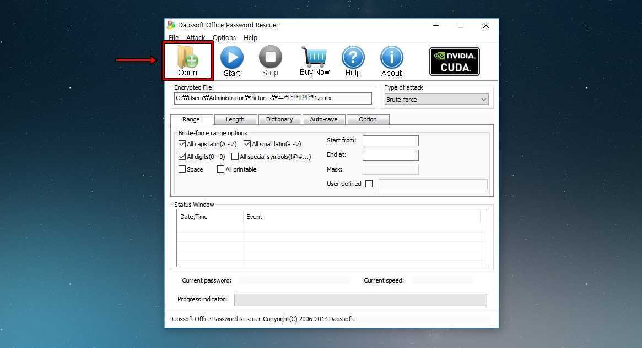Screen dimensions: 642x348
Task: Select the Range tab
Action: pyautogui.click(x=191, y=119)
